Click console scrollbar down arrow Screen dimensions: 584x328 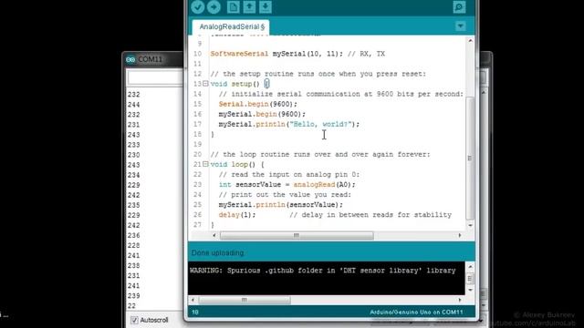(470, 290)
